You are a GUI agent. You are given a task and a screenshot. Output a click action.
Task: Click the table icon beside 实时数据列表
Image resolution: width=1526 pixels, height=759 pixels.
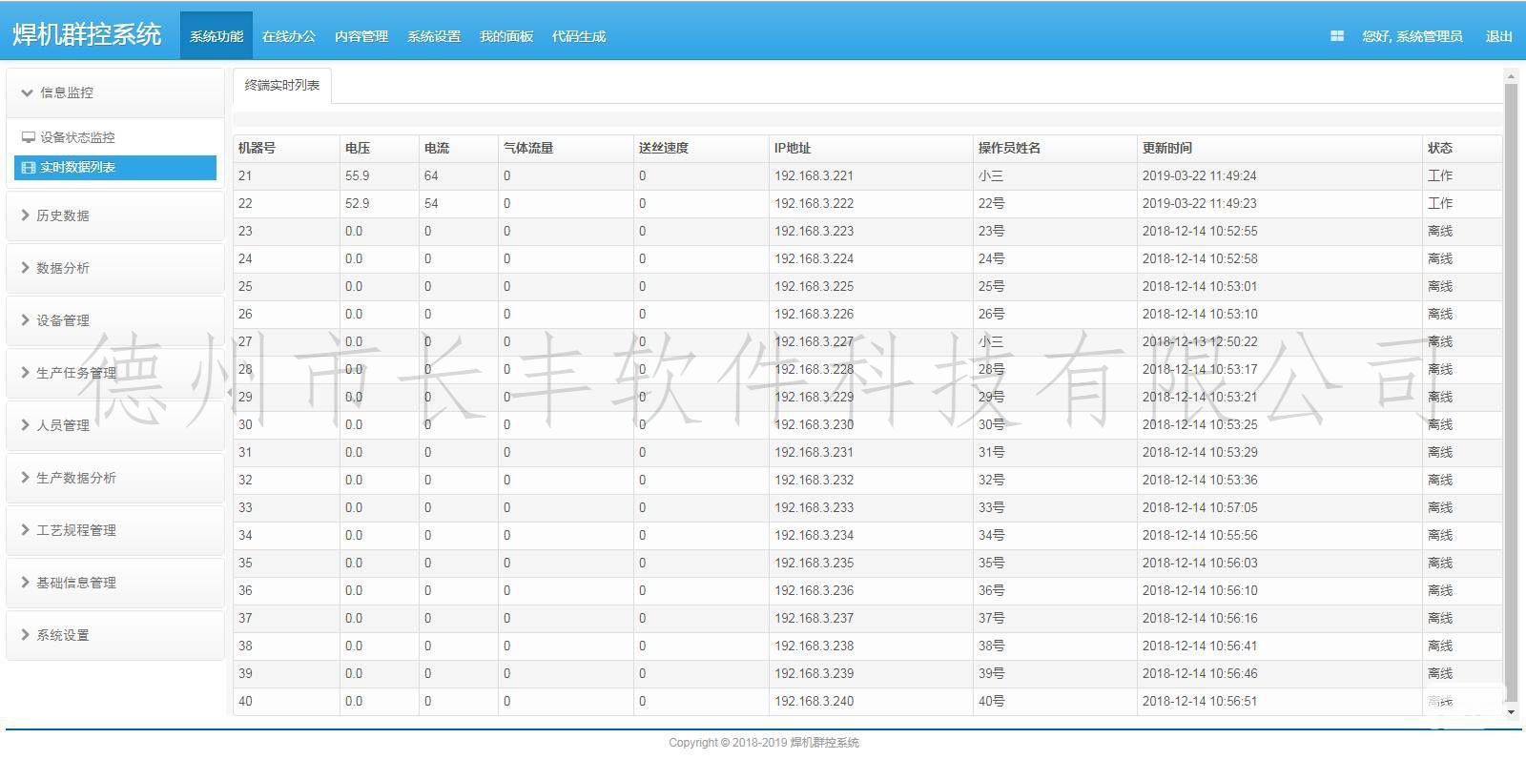29,168
